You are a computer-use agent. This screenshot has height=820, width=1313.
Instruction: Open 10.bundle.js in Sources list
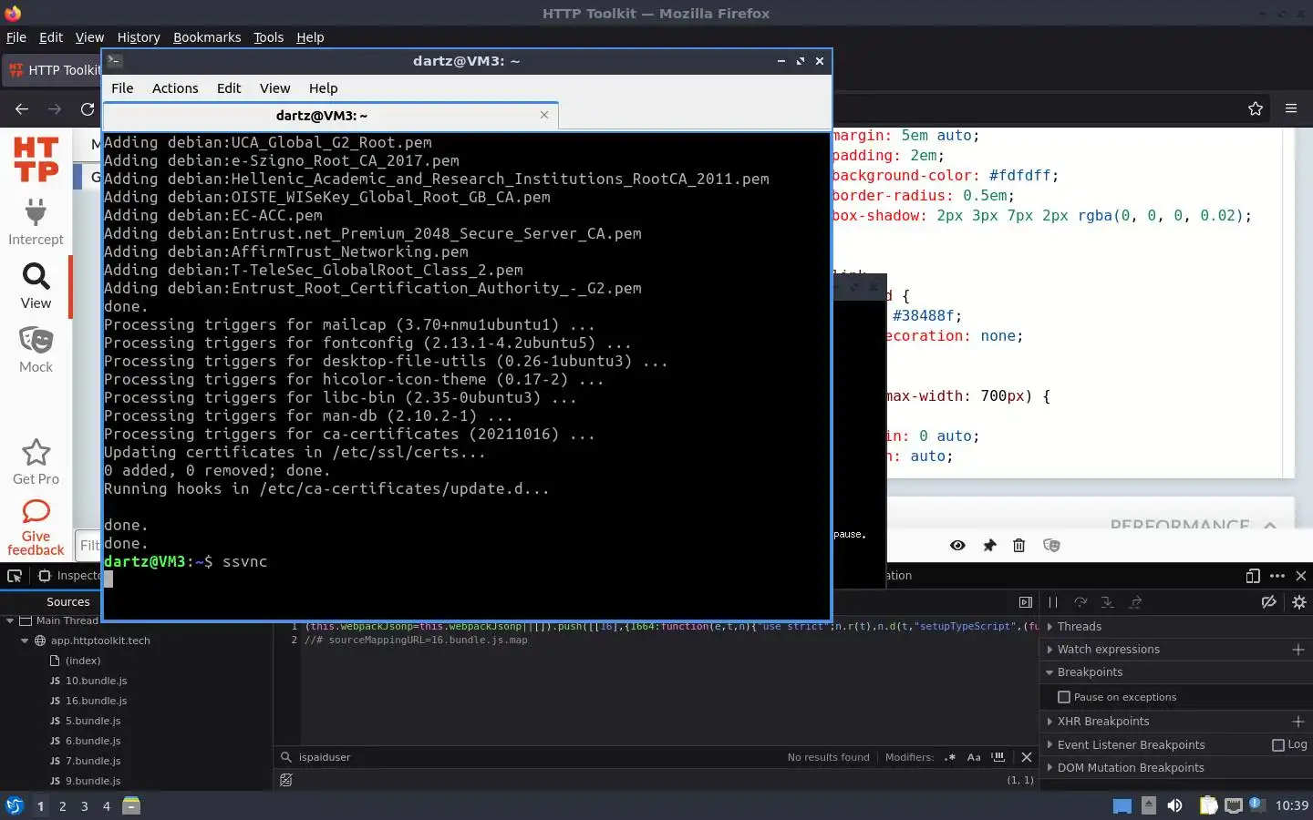tap(96, 681)
